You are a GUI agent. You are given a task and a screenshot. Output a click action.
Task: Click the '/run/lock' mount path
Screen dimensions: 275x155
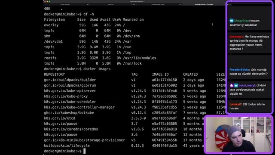(x=132, y=63)
